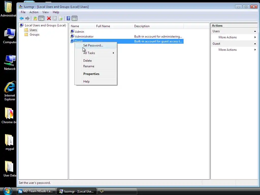This screenshot has width=260, height=195.
Task: Open the Help menu in the menu bar
Action: click(x=56, y=12)
